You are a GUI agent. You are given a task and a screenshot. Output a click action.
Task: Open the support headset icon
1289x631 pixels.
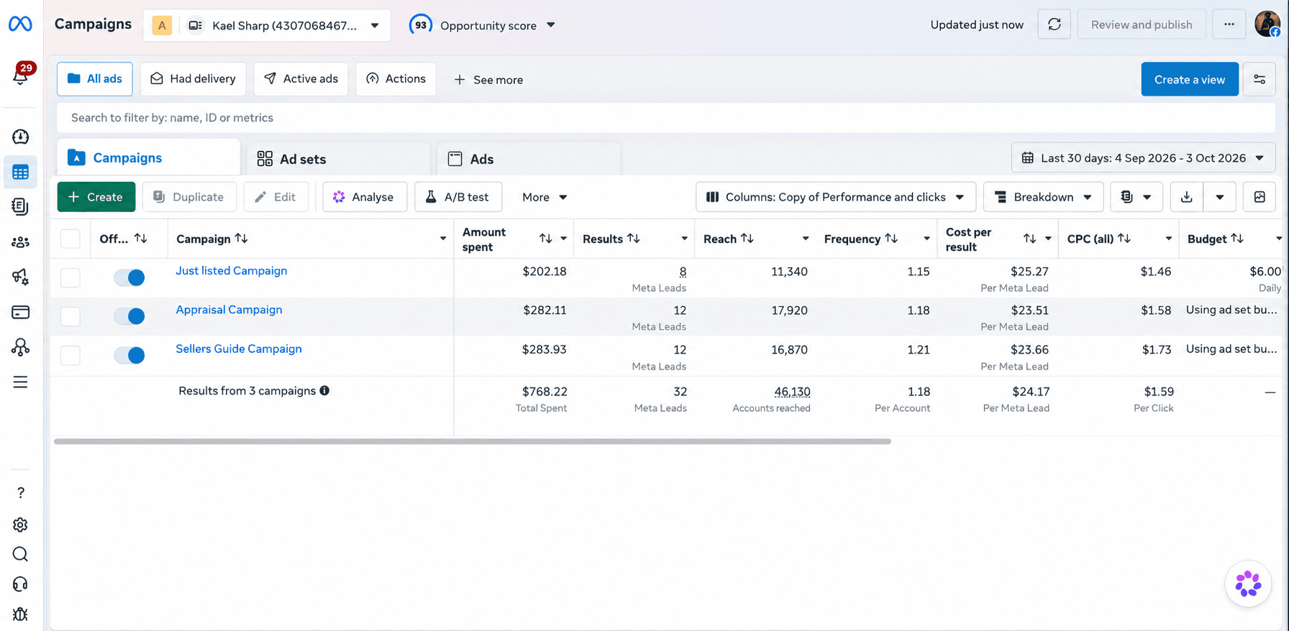tap(20, 584)
